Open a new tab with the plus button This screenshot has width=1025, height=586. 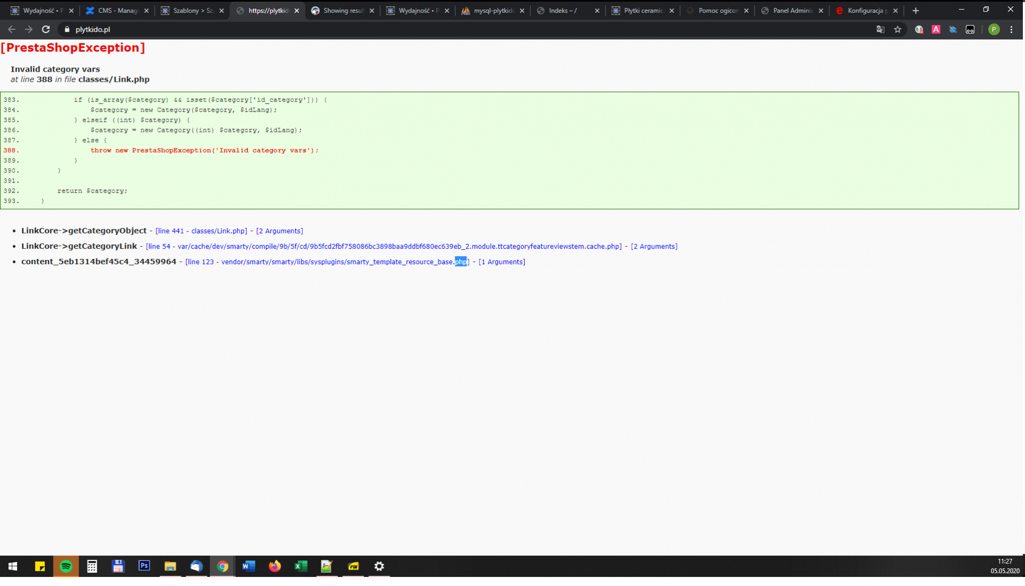pyautogui.click(x=916, y=10)
